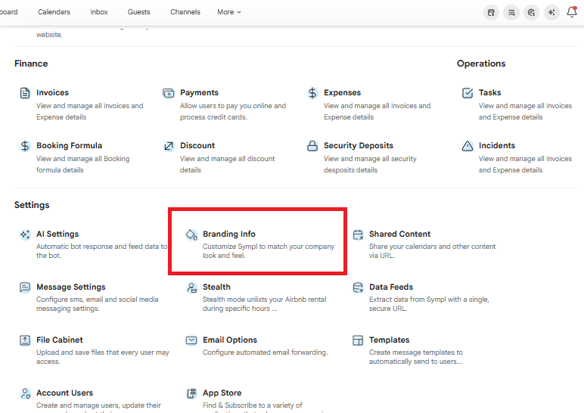Open Channels from top navigation
Image resolution: width=584 pixels, height=413 pixels.
(x=185, y=12)
